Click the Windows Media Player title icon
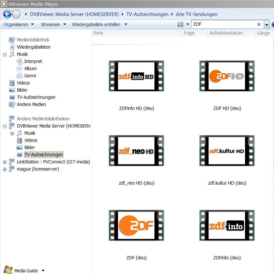The image size is (274, 274). 4,4
